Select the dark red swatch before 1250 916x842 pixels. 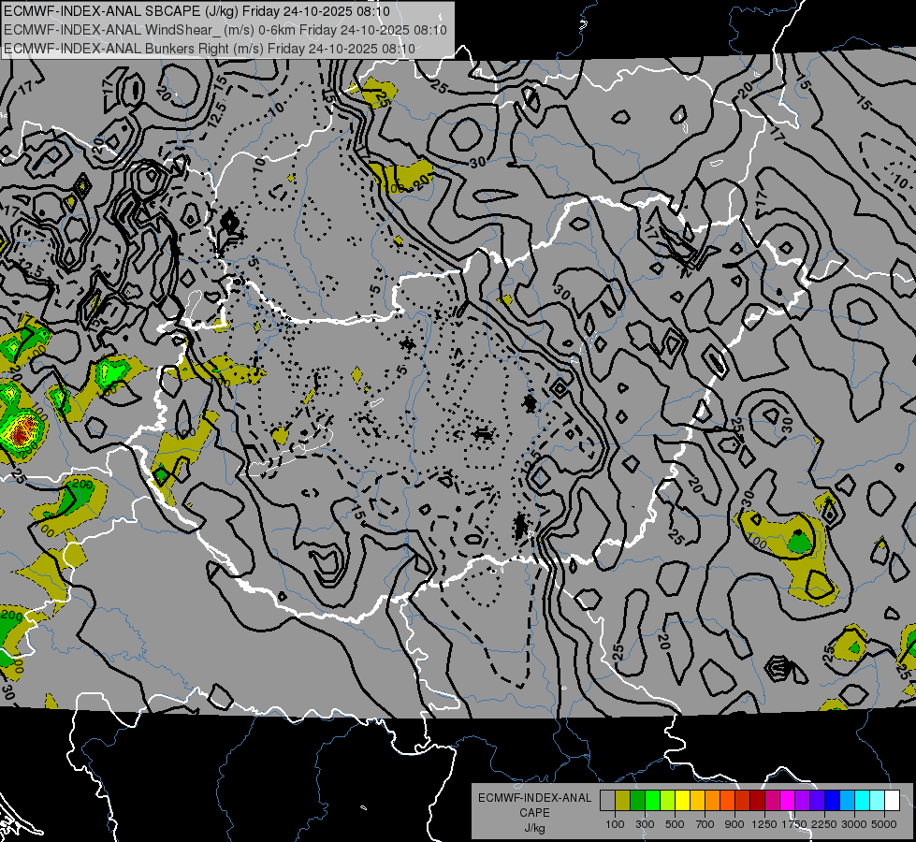[757, 801]
